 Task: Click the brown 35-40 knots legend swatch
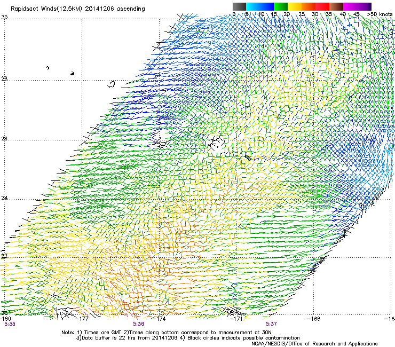[x=336, y=6]
